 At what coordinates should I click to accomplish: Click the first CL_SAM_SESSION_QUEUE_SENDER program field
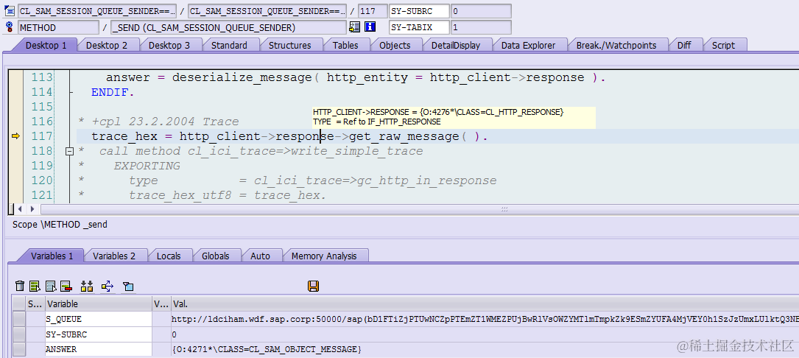(x=97, y=11)
